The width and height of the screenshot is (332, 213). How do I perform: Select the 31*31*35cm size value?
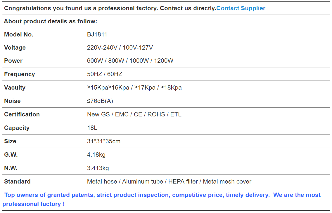[104, 141]
